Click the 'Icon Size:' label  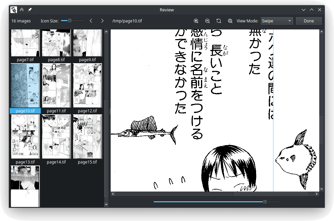[49, 21]
